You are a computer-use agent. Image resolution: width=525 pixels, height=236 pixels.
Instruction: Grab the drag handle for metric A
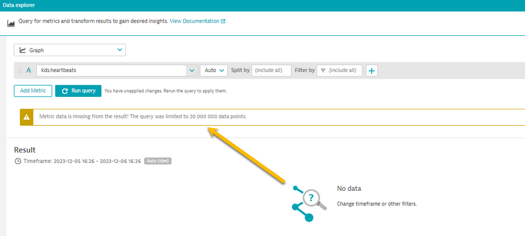coord(21,70)
